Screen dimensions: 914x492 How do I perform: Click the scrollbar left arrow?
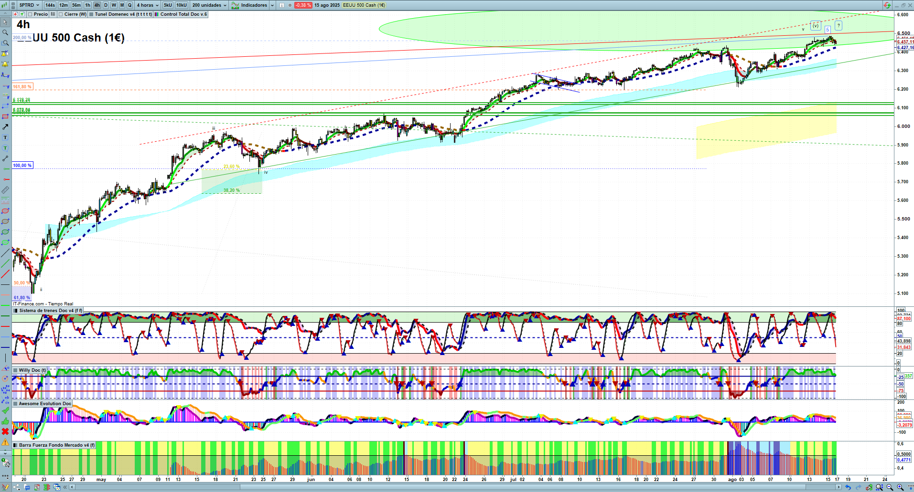(72, 487)
